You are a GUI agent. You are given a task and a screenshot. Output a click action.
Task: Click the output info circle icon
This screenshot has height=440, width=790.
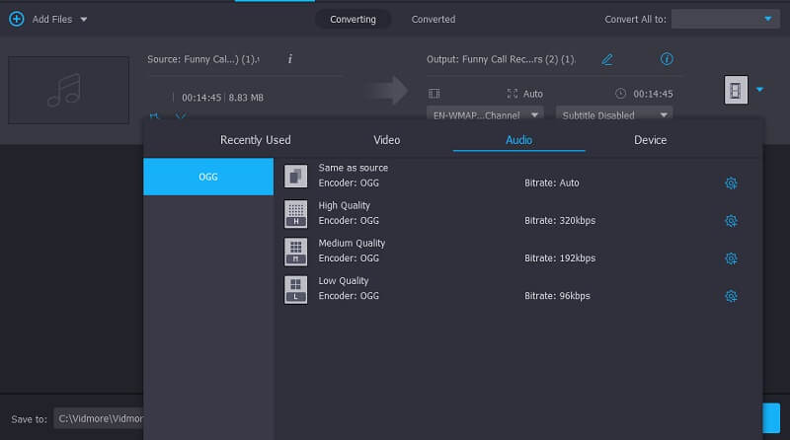coord(667,59)
